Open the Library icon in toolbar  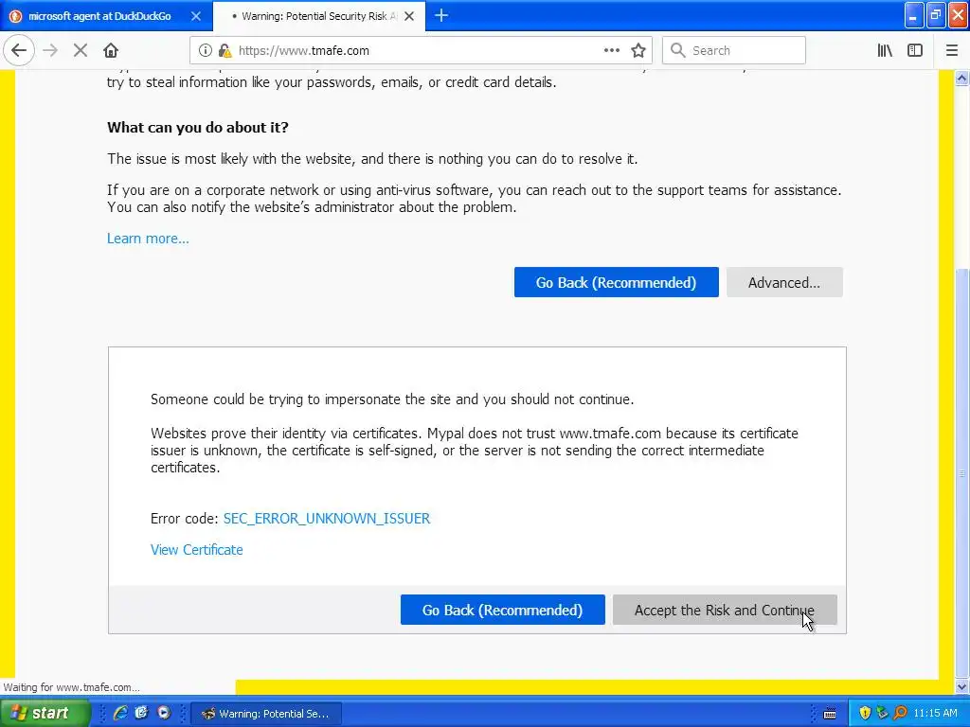(885, 51)
